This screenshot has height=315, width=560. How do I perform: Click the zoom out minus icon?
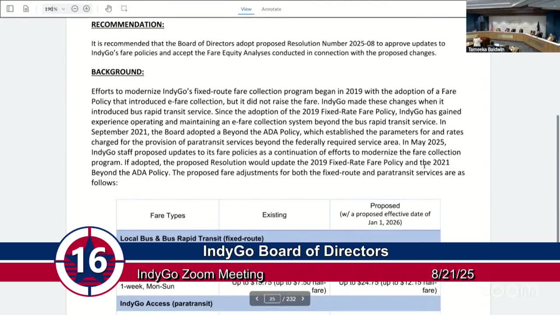click(75, 9)
